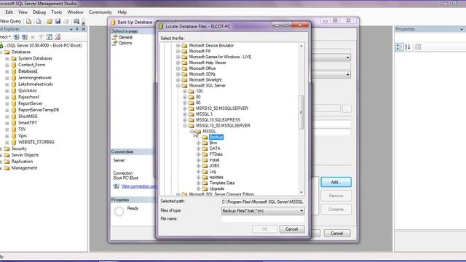Select the ReportServer database icon
The height and width of the screenshot is (262, 466).
[x=14, y=103]
